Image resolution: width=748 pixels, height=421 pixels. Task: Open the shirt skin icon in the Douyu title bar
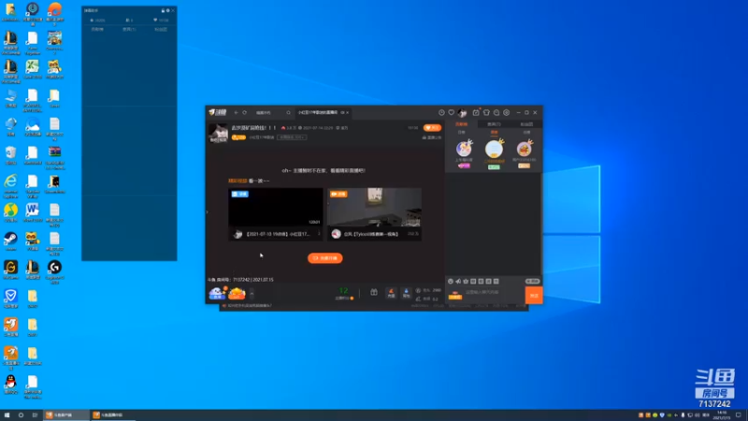point(486,112)
